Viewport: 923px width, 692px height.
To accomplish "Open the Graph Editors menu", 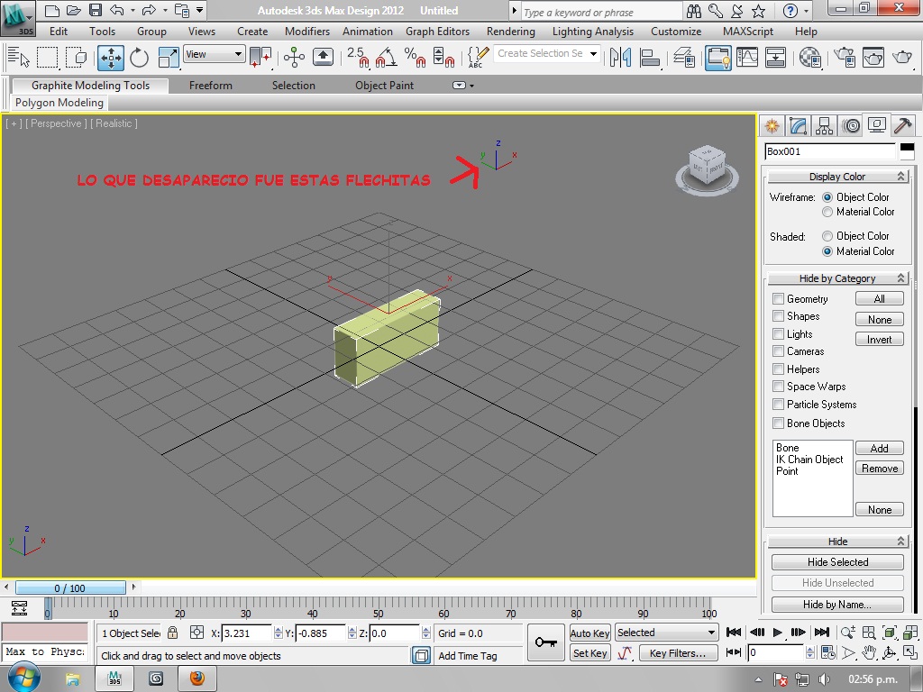I will (x=437, y=32).
